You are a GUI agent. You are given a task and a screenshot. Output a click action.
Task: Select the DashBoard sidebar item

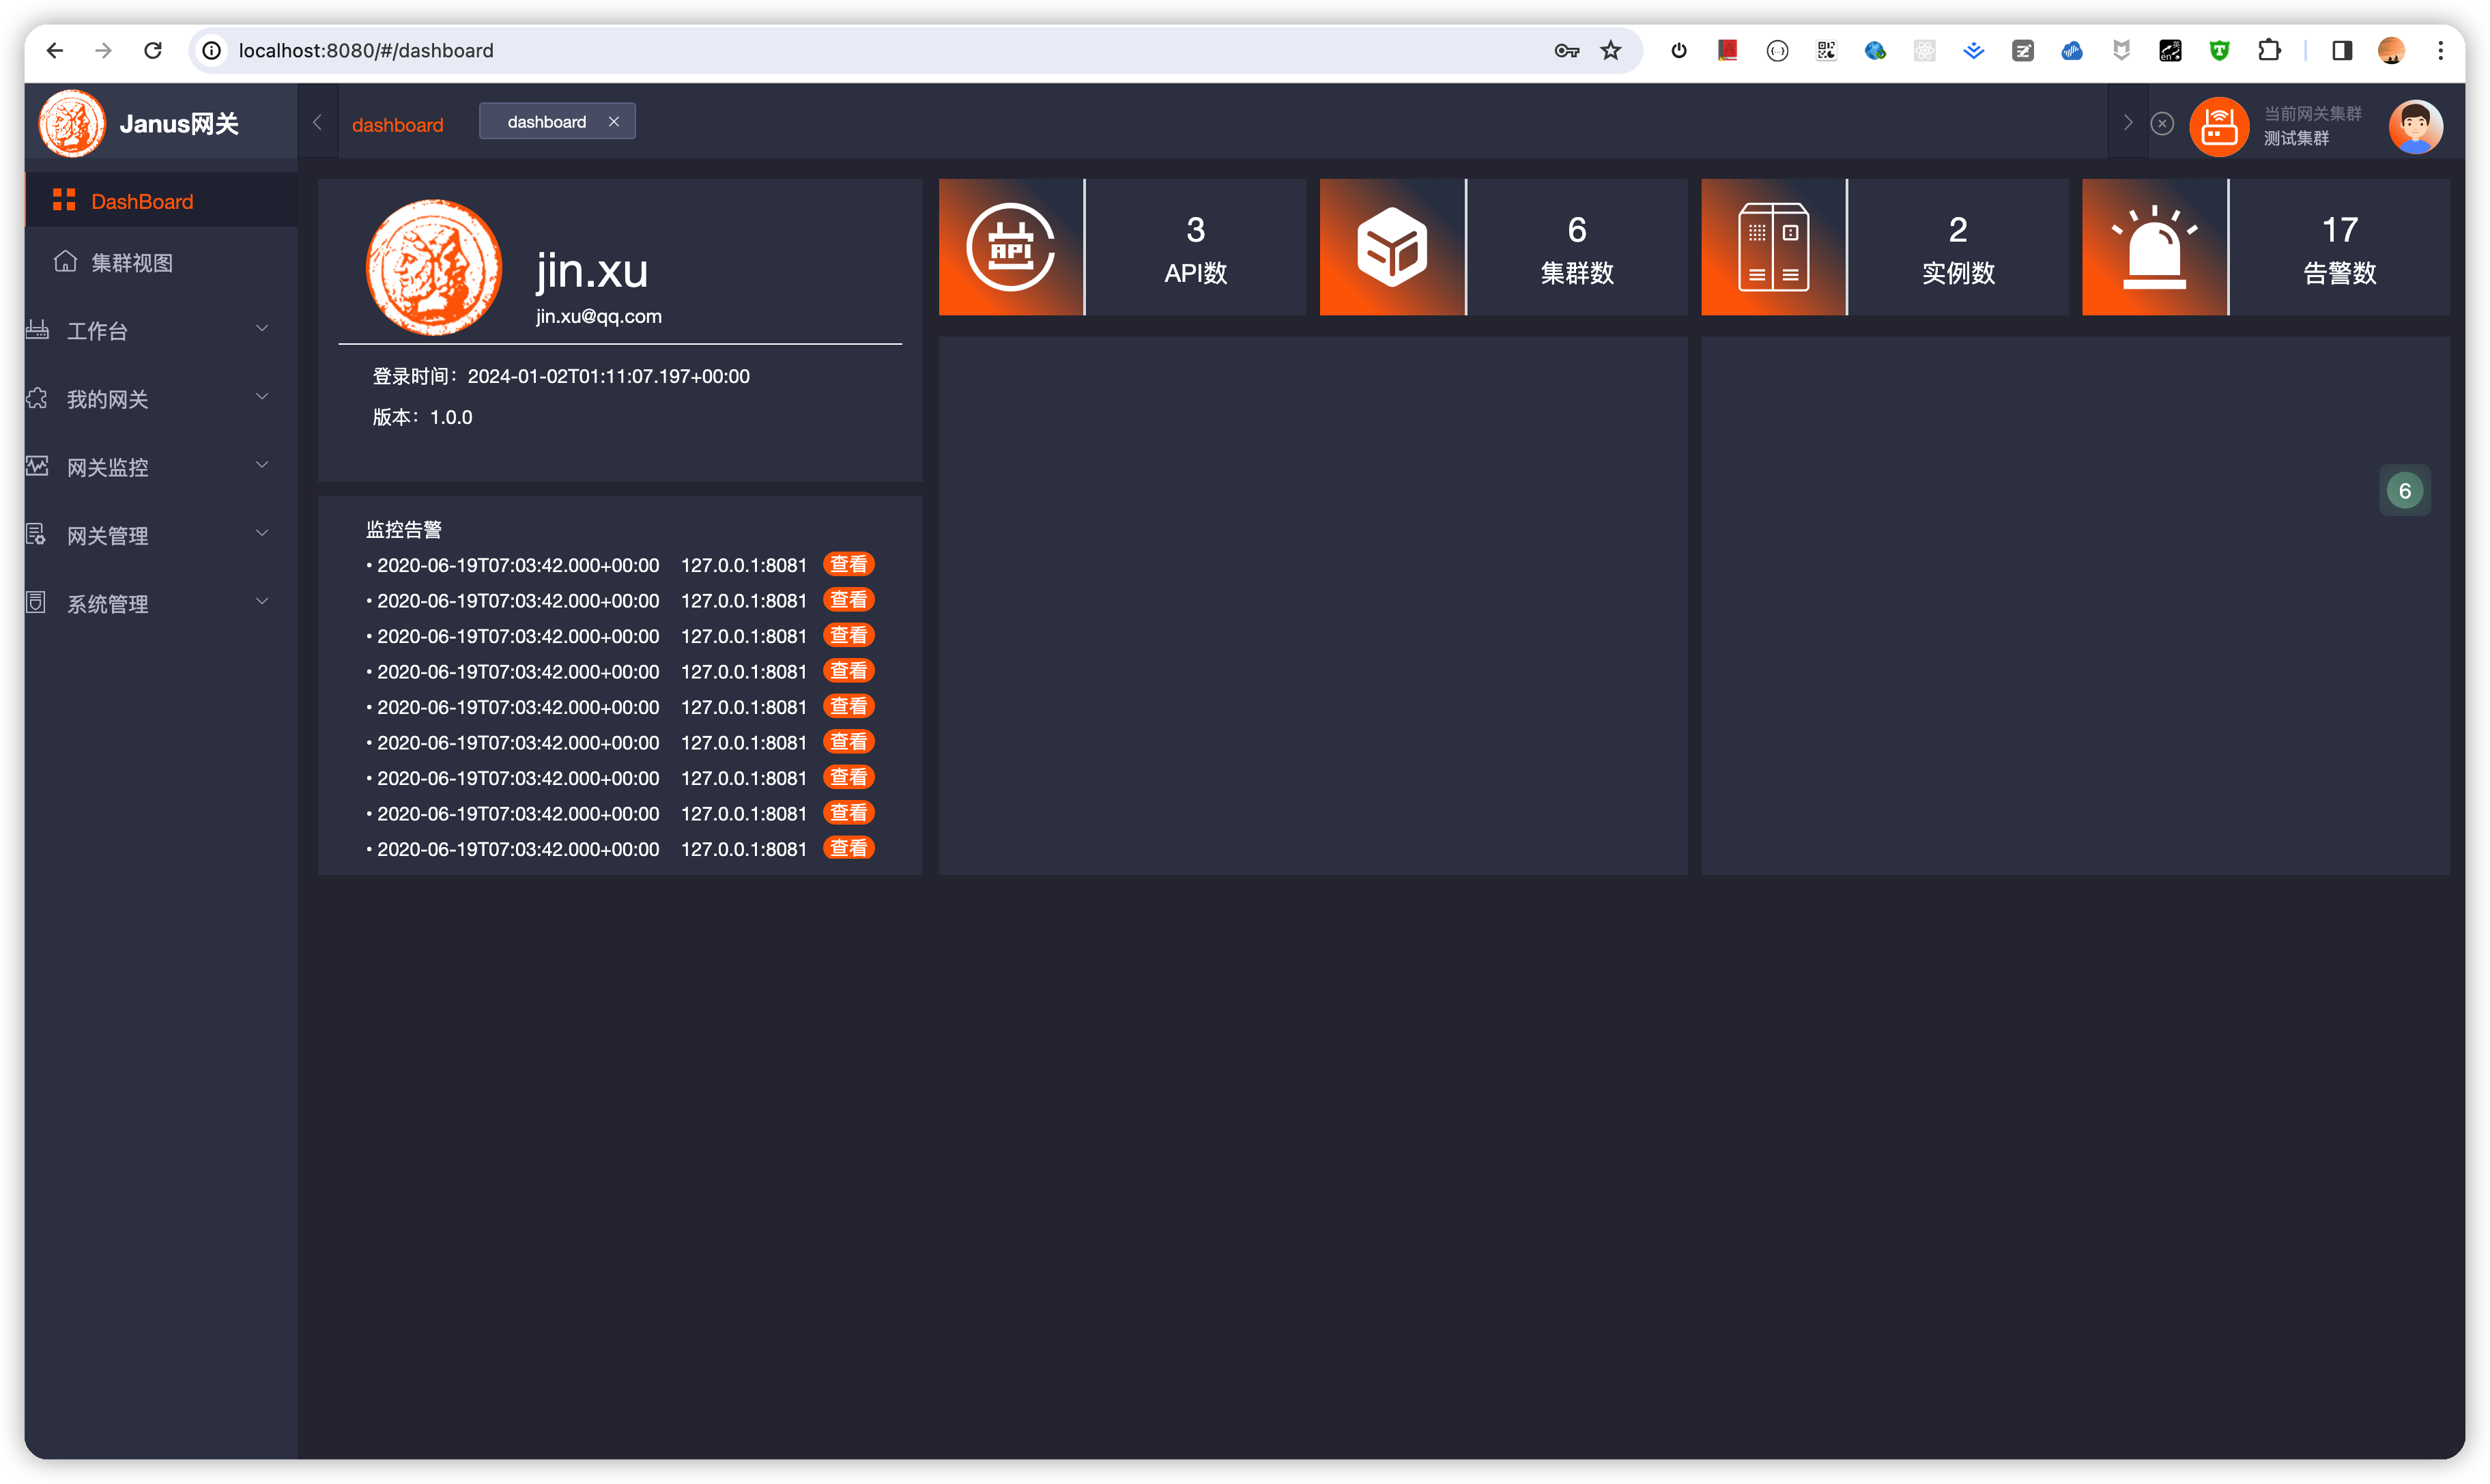coord(160,201)
